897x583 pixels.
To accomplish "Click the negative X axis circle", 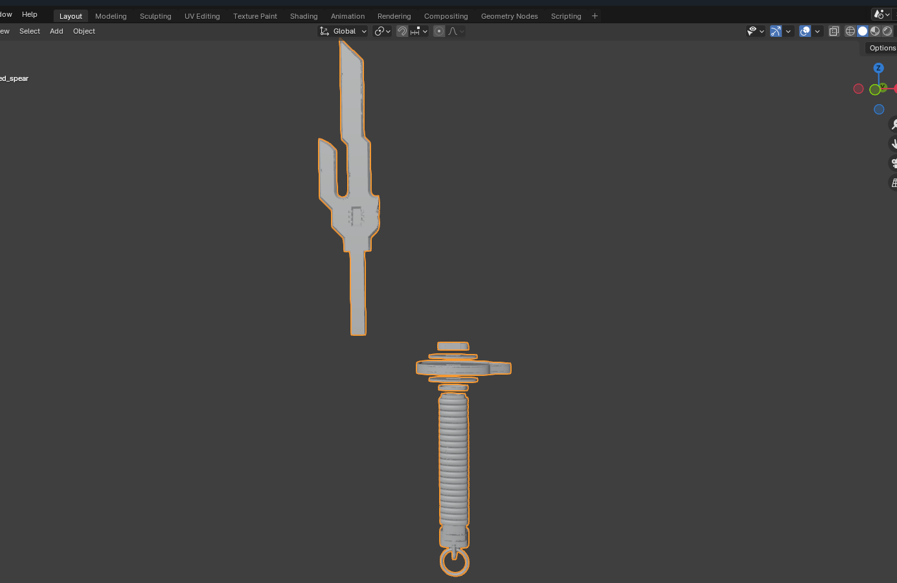I will (859, 89).
